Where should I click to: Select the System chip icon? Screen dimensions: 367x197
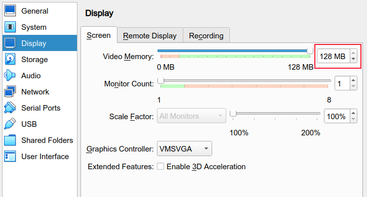(x=10, y=27)
